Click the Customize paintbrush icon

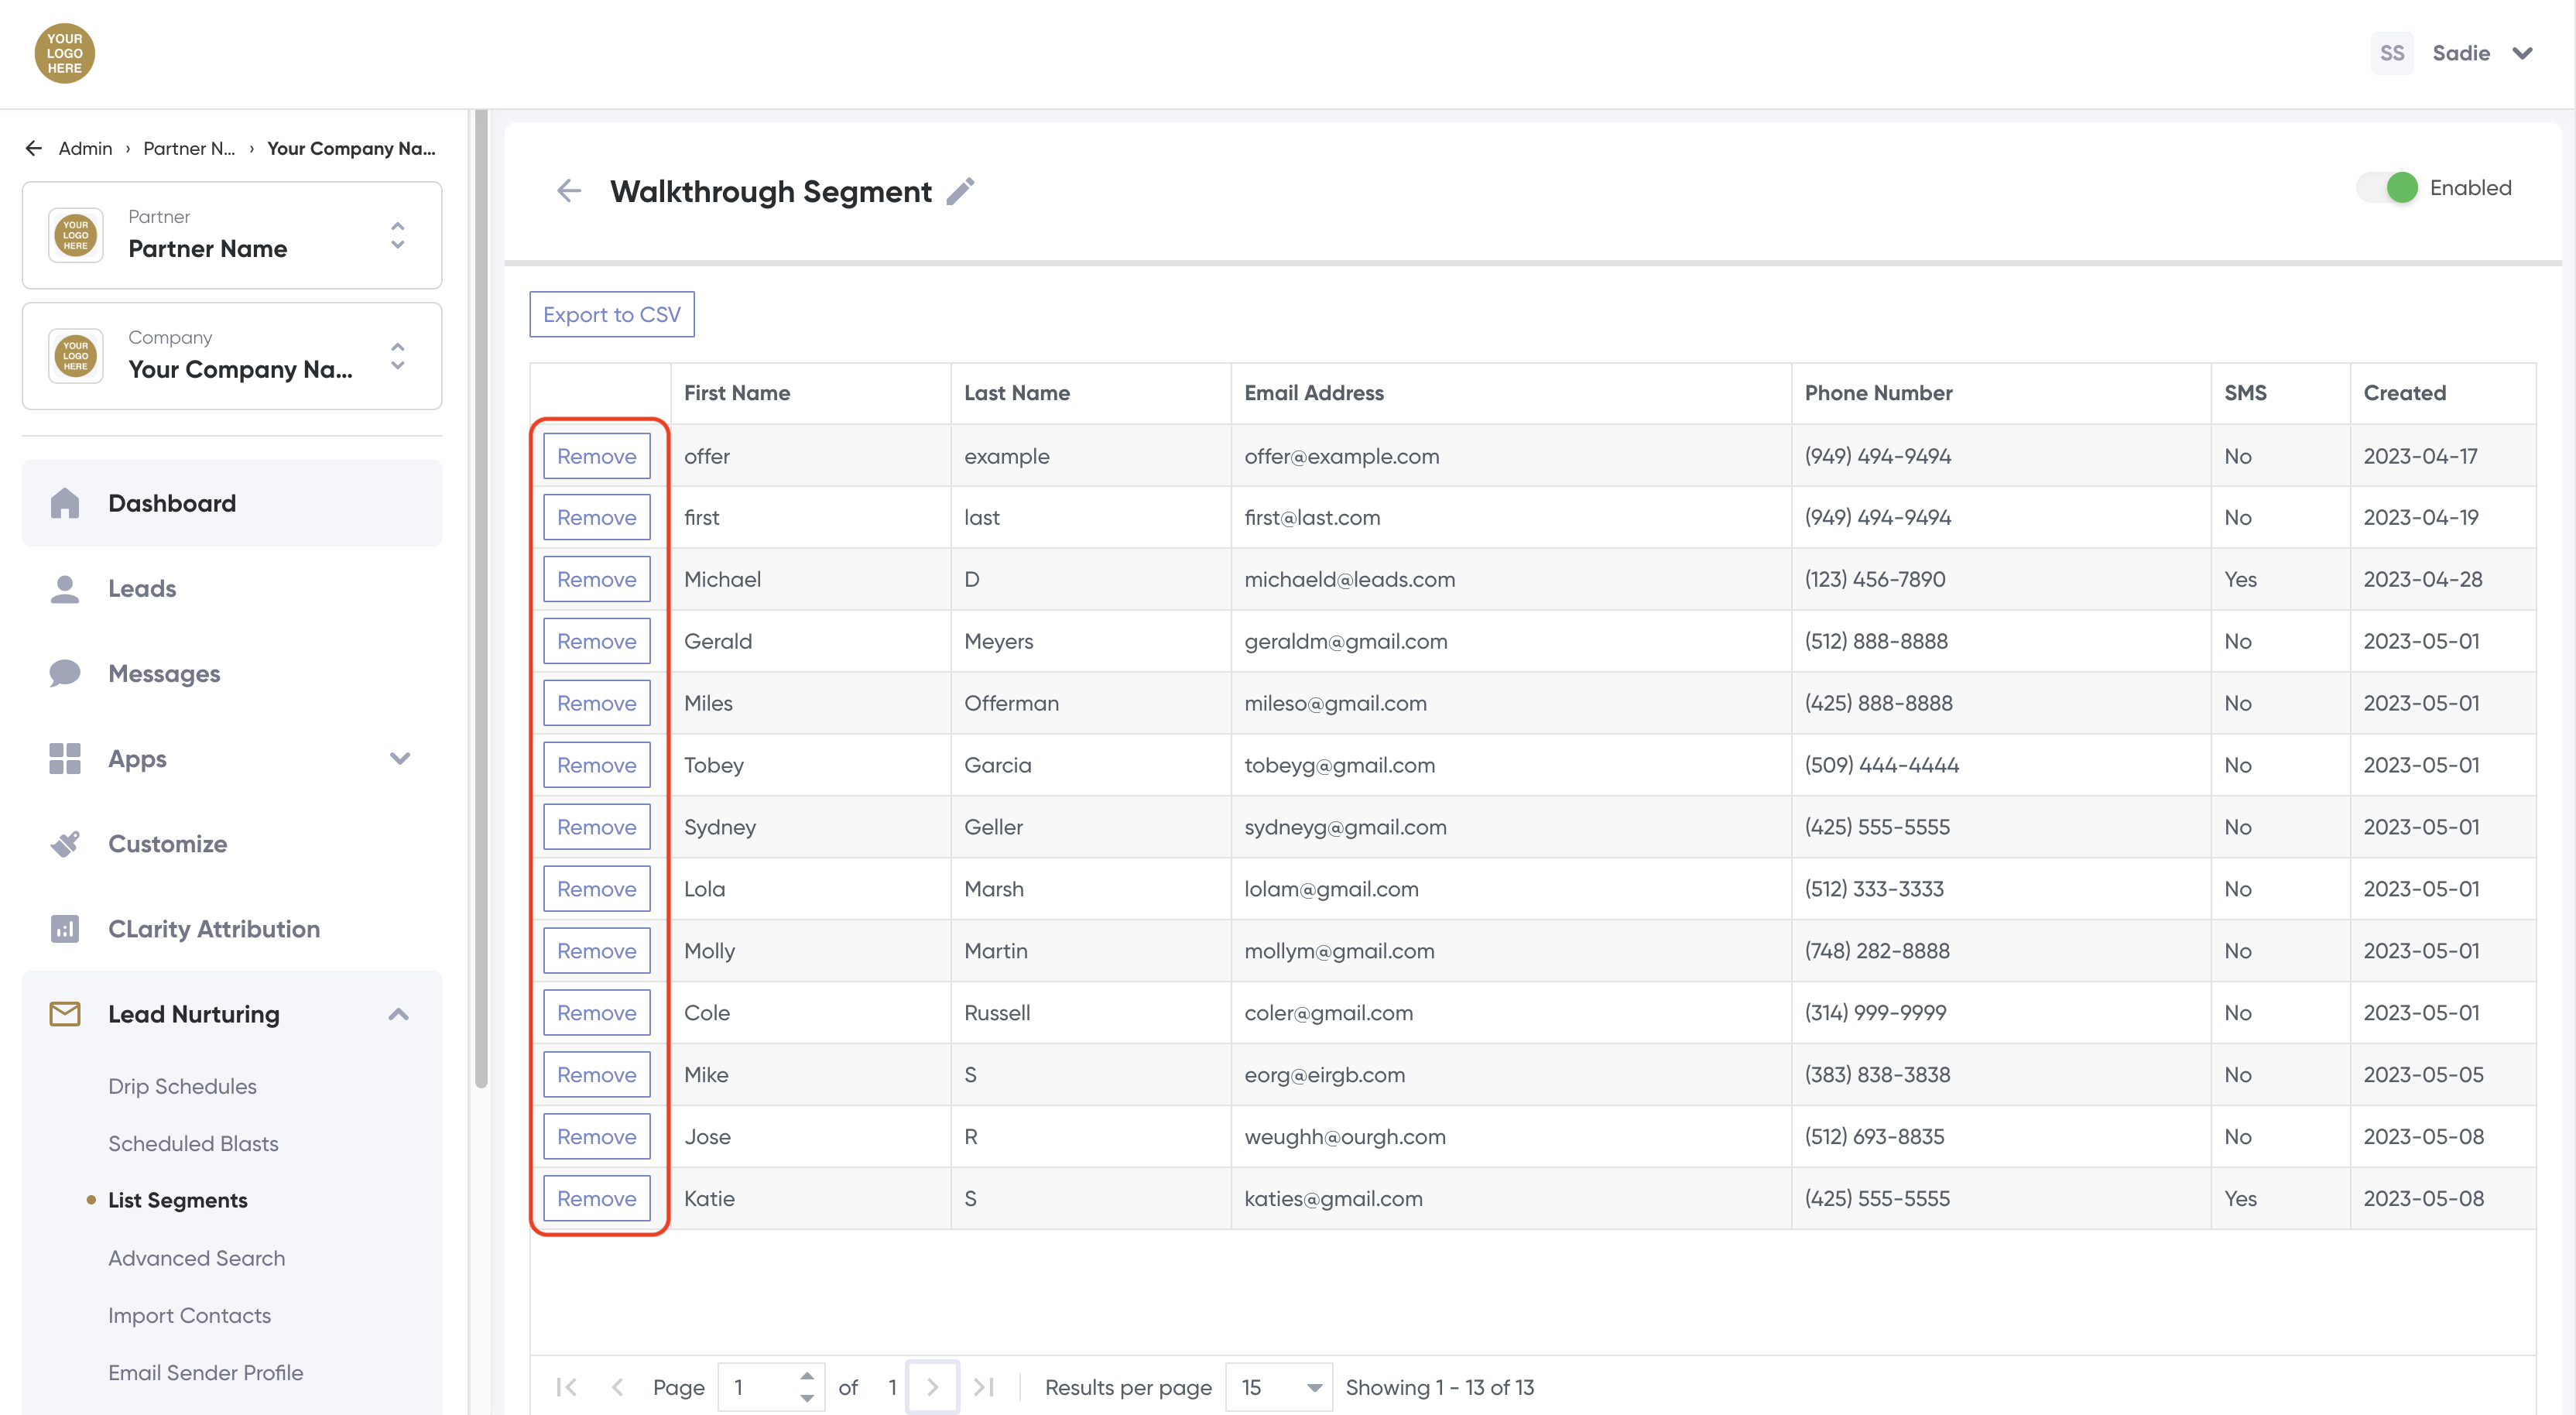pyautogui.click(x=65, y=844)
